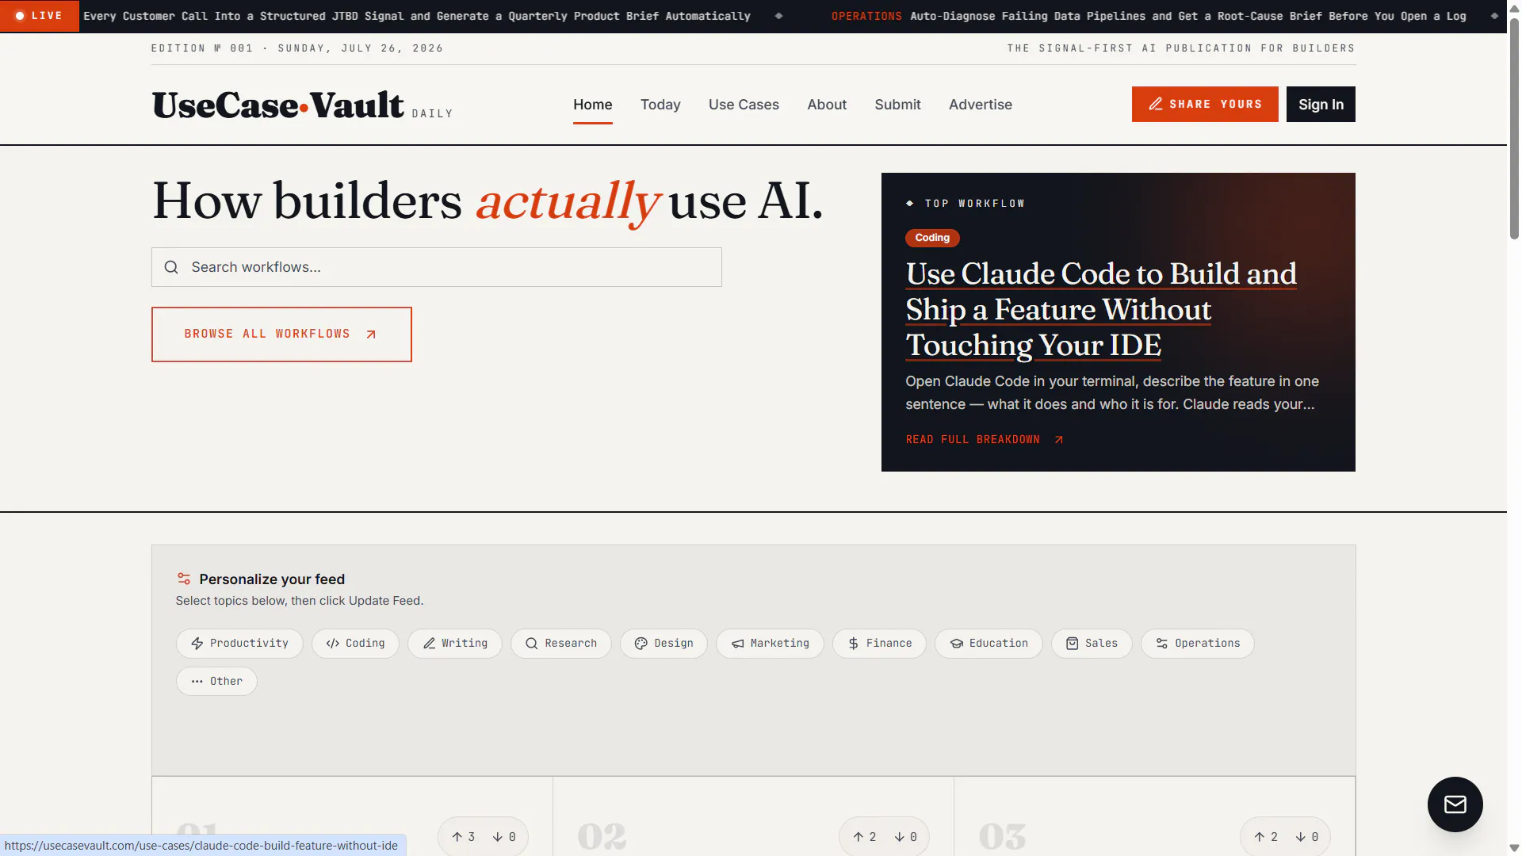Go to the Home nav item
This screenshot has height=856, width=1522.
coord(593,105)
